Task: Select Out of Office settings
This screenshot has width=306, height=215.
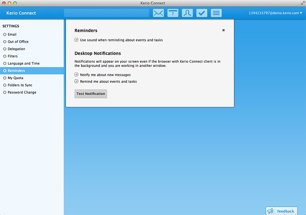Action: (18, 42)
